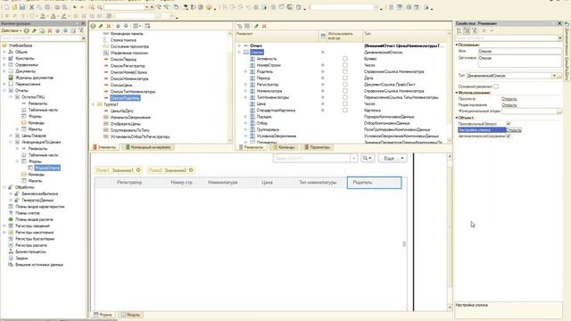571x321 pixels.
Task: Create a new file from the main toolbar
Action: pyautogui.click(x=6, y=7)
